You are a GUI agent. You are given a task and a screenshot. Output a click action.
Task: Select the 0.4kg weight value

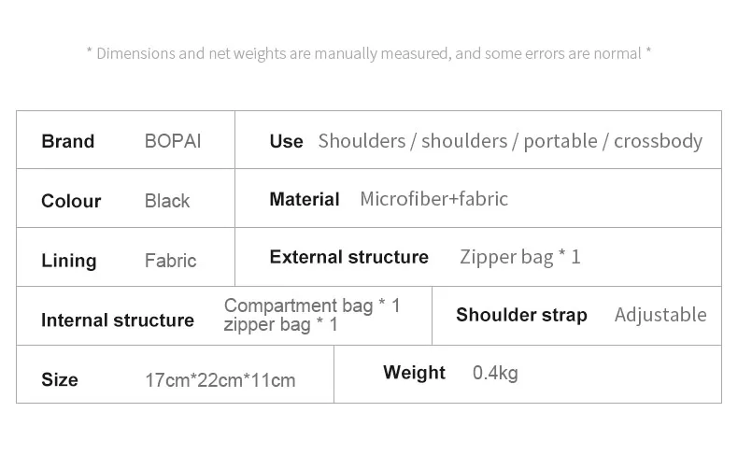coord(495,373)
